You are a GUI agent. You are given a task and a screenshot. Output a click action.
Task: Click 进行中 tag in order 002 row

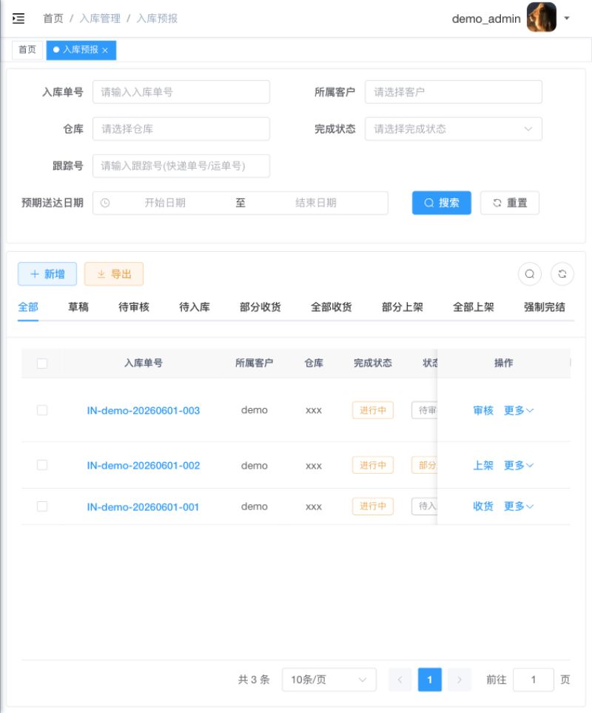click(x=372, y=465)
